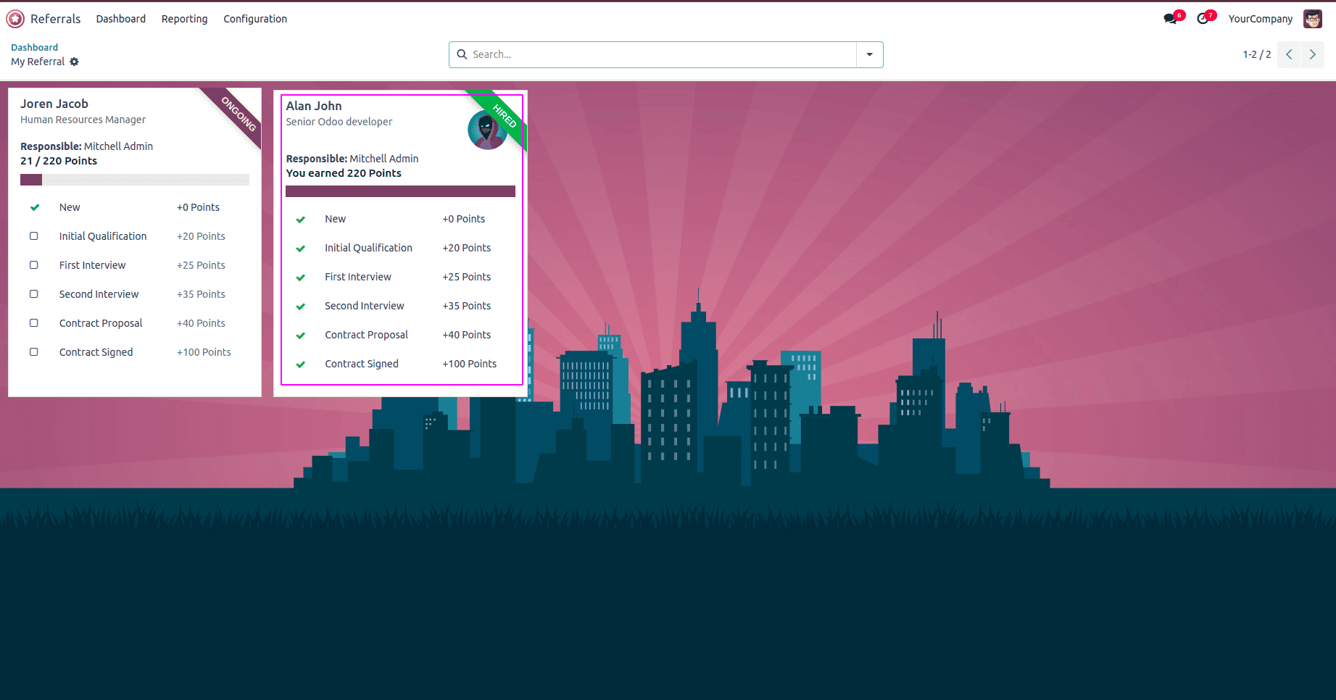The height and width of the screenshot is (700, 1336).
Task: Click the ONGOING ribbon on Joren Jacob card
Action: (x=238, y=114)
